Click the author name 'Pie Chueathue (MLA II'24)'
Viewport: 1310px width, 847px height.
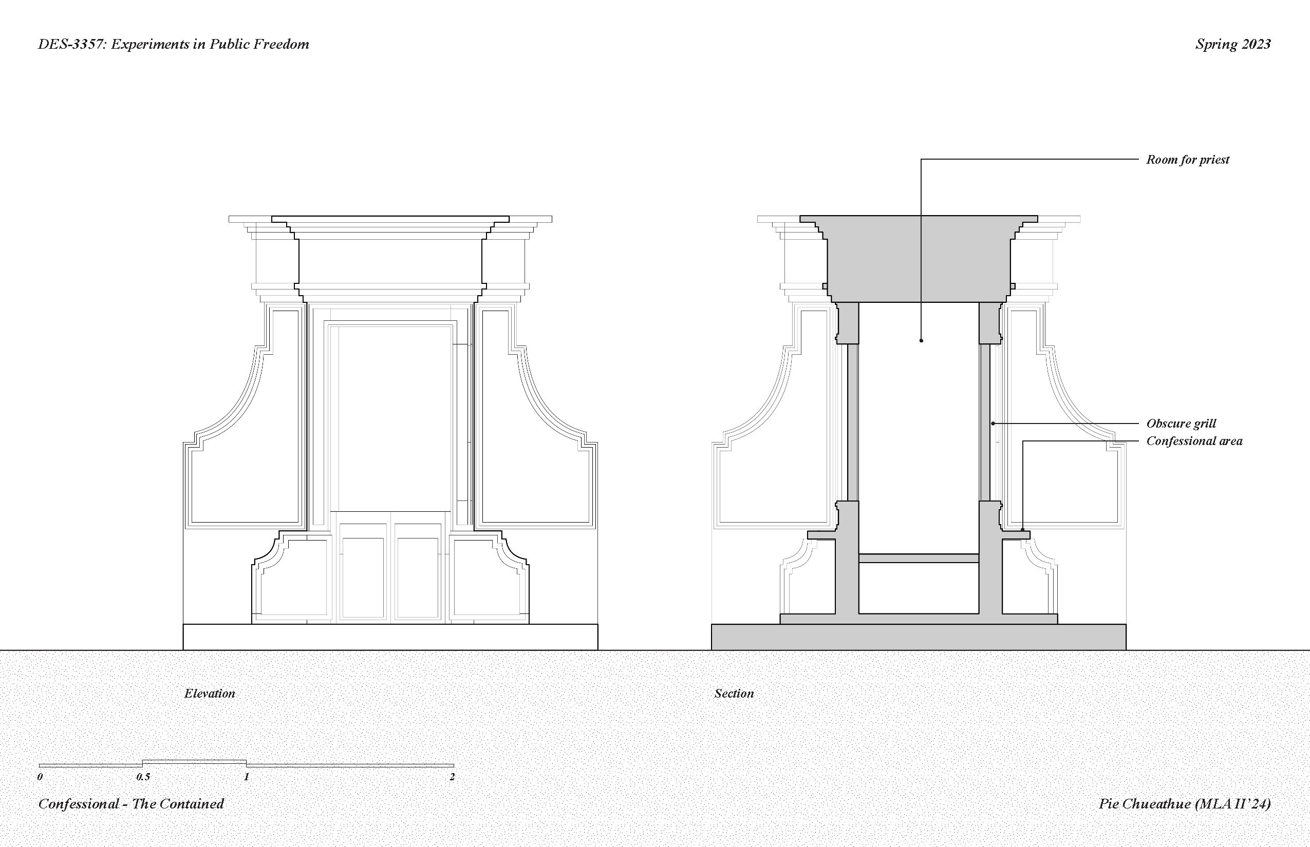[1185, 803]
